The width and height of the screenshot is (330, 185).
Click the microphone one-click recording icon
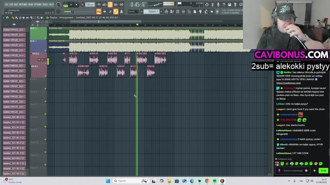tap(218, 5)
